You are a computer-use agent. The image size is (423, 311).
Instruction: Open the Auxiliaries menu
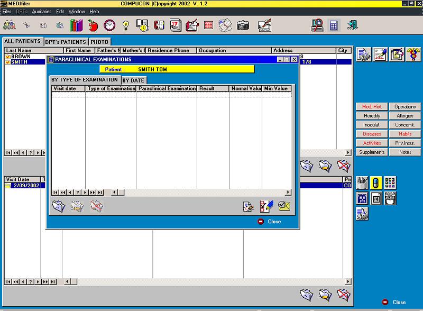pos(42,12)
